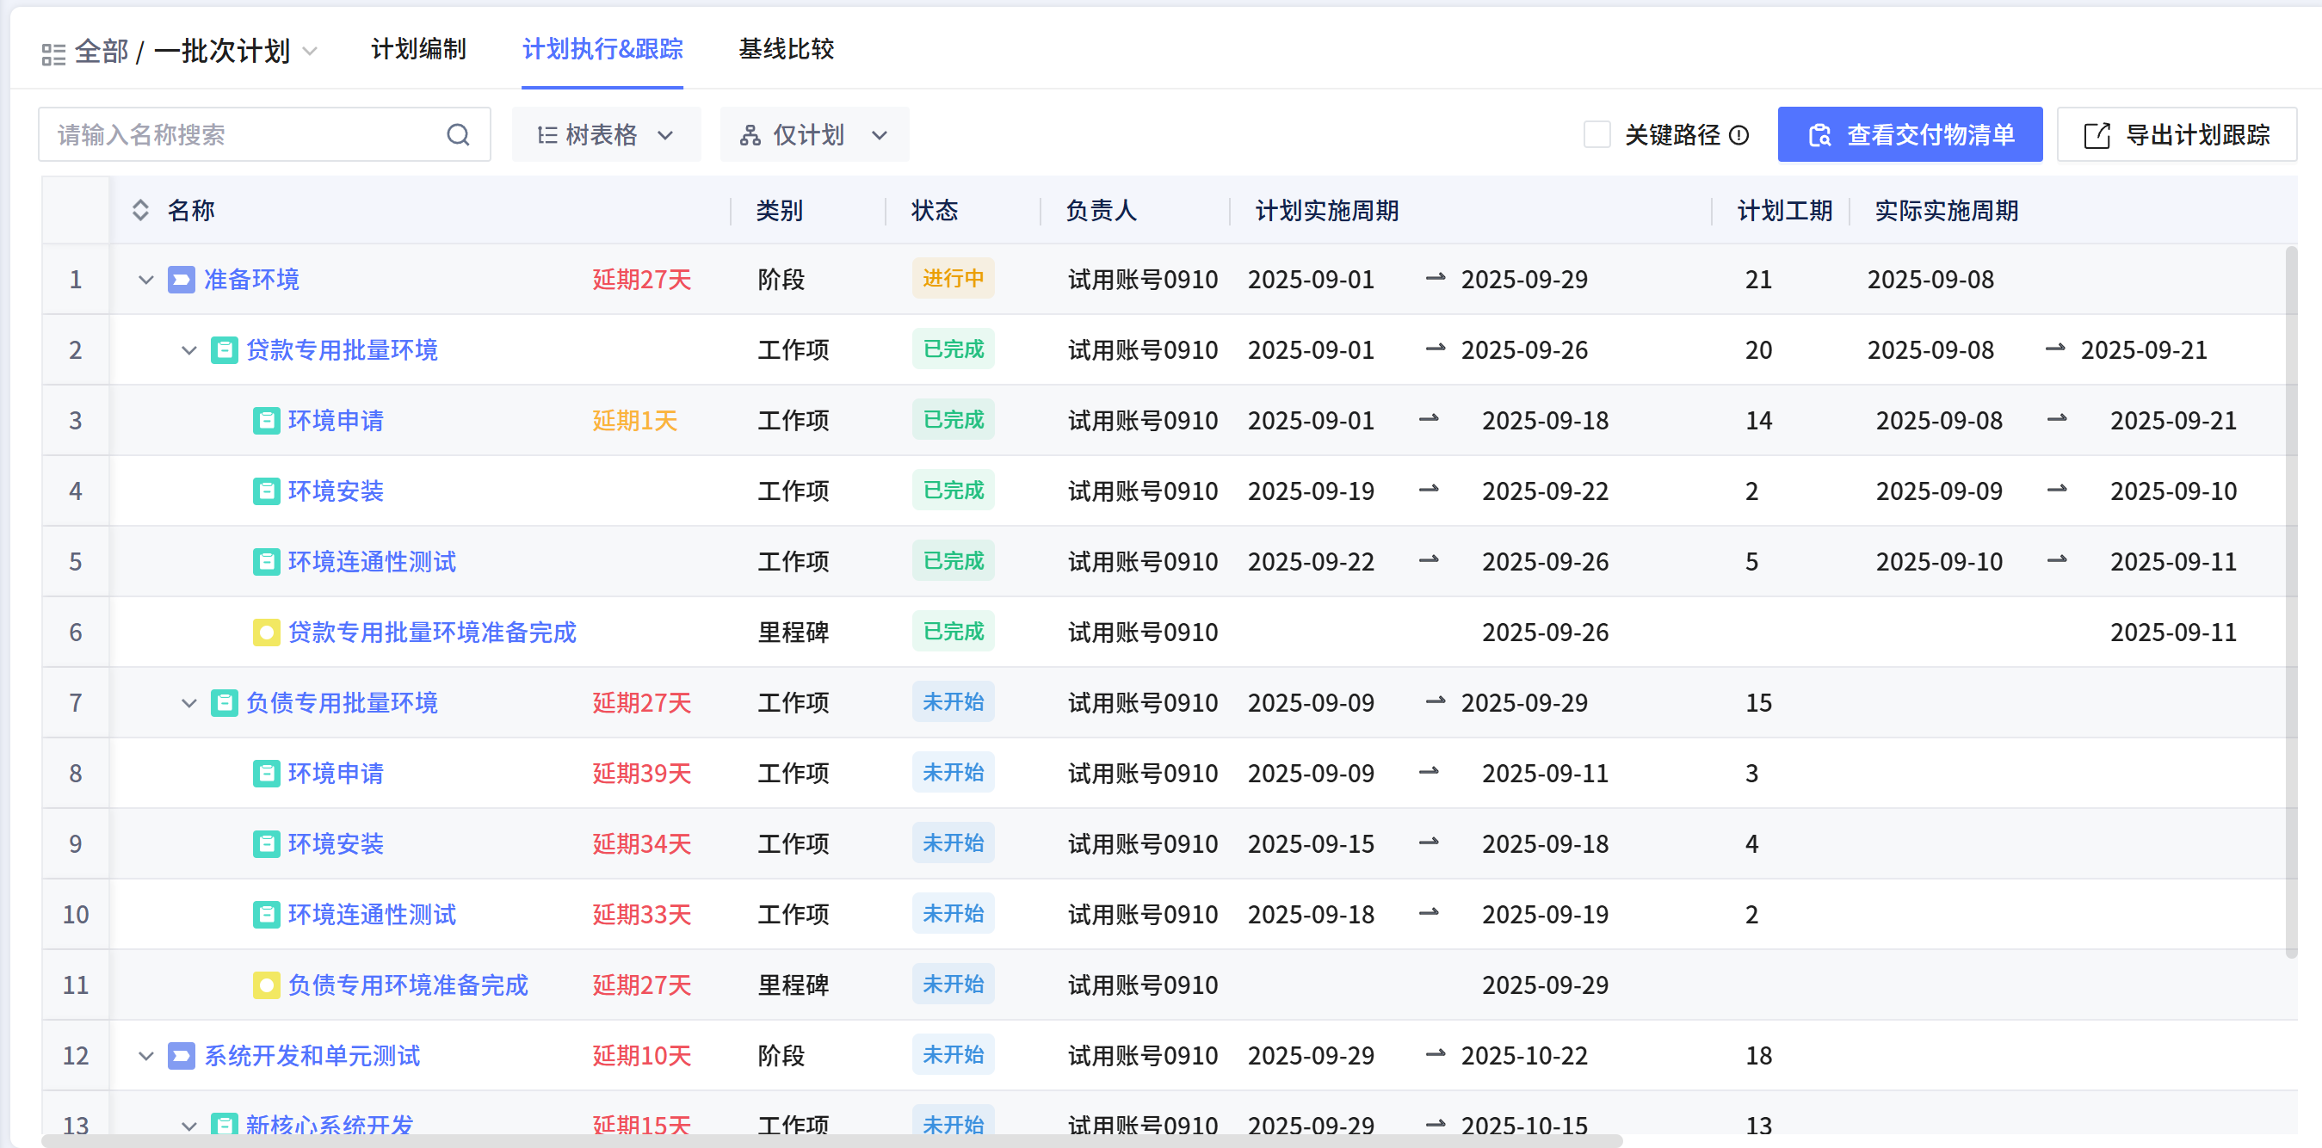Click the 查看交付物清单 button
The image size is (2322, 1148).
(x=1909, y=135)
